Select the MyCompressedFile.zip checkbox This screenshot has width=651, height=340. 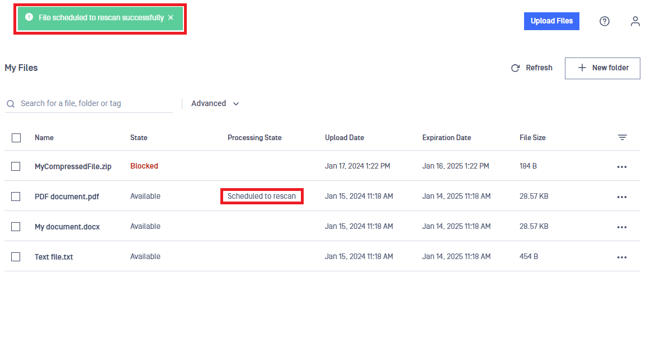click(16, 166)
